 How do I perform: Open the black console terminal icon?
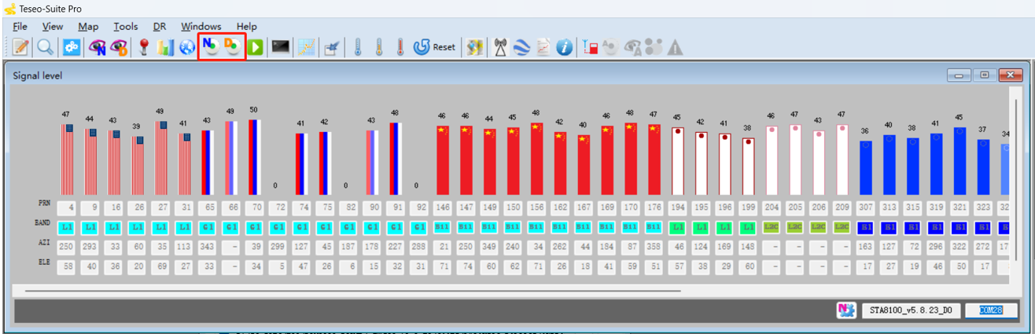click(x=280, y=48)
